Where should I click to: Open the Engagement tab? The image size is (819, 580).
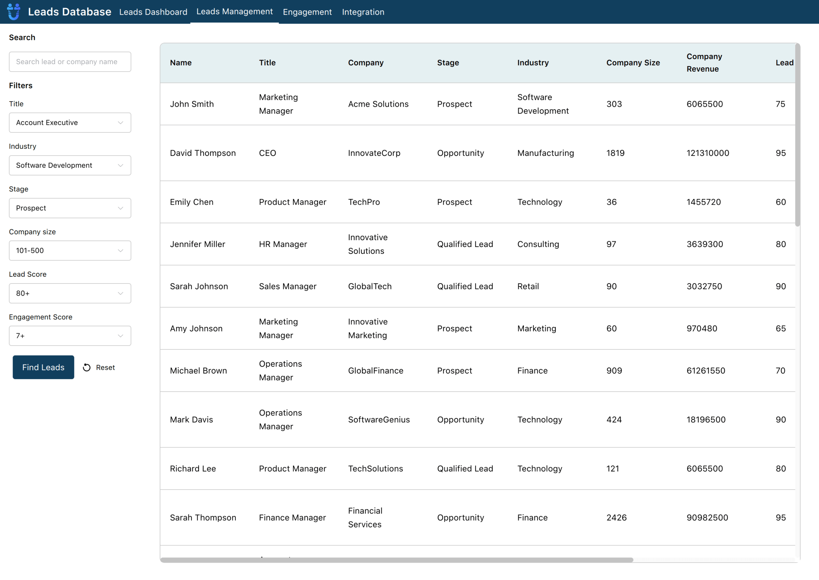(x=307, y=12)
